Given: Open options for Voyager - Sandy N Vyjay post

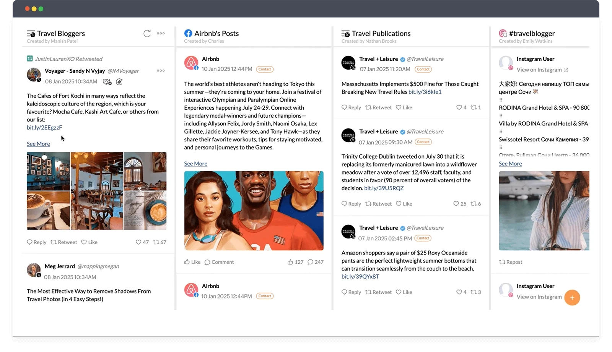Looking at the screenshot, I should [x=161, y=71].
